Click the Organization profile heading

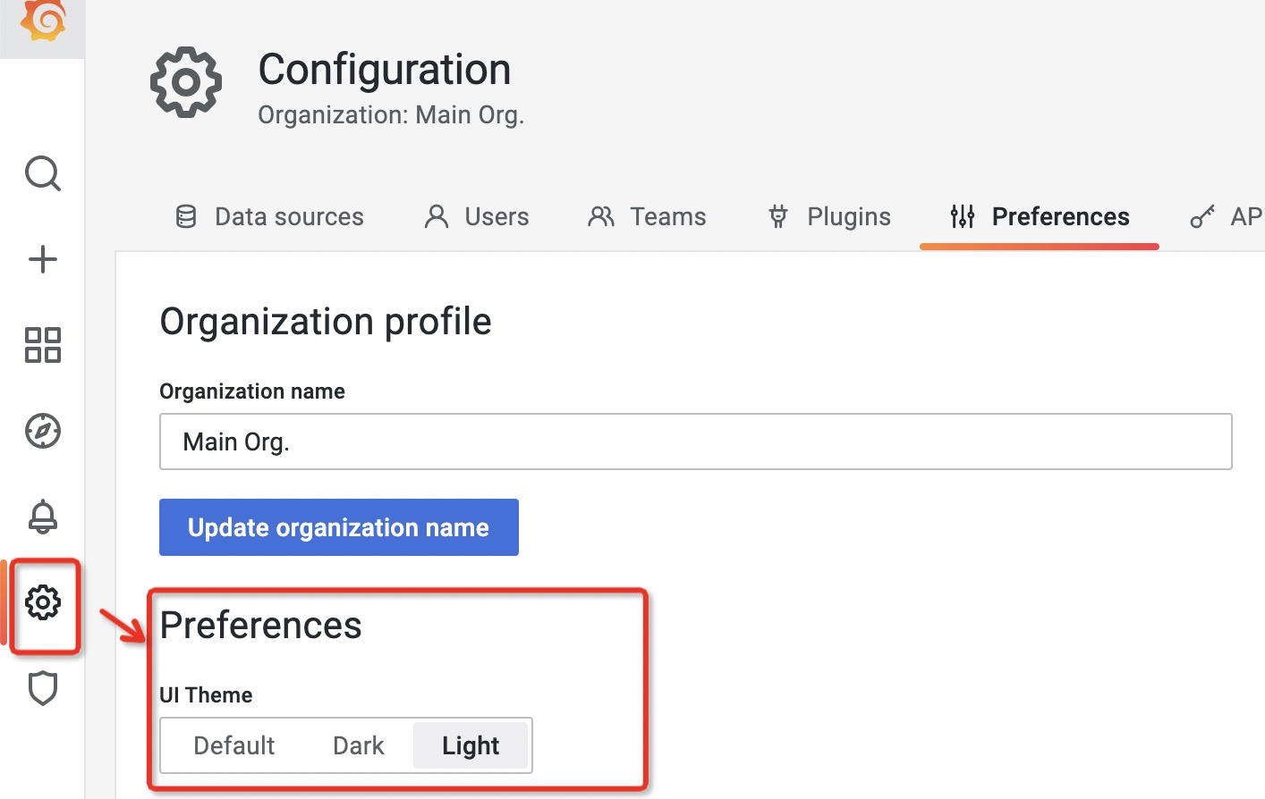[326, 322]
